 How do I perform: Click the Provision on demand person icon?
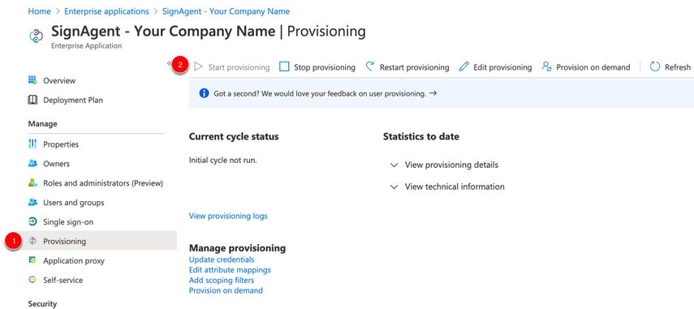546,67
